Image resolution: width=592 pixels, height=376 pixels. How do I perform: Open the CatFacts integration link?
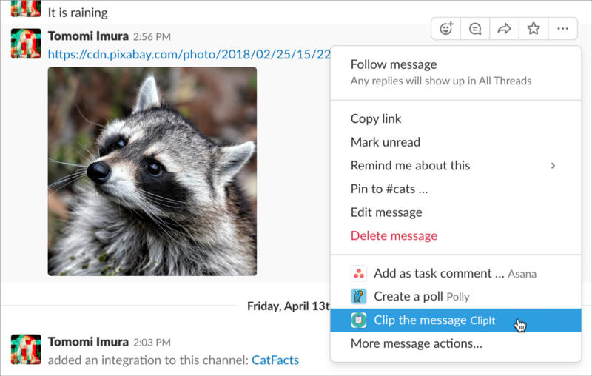[275, 360]
